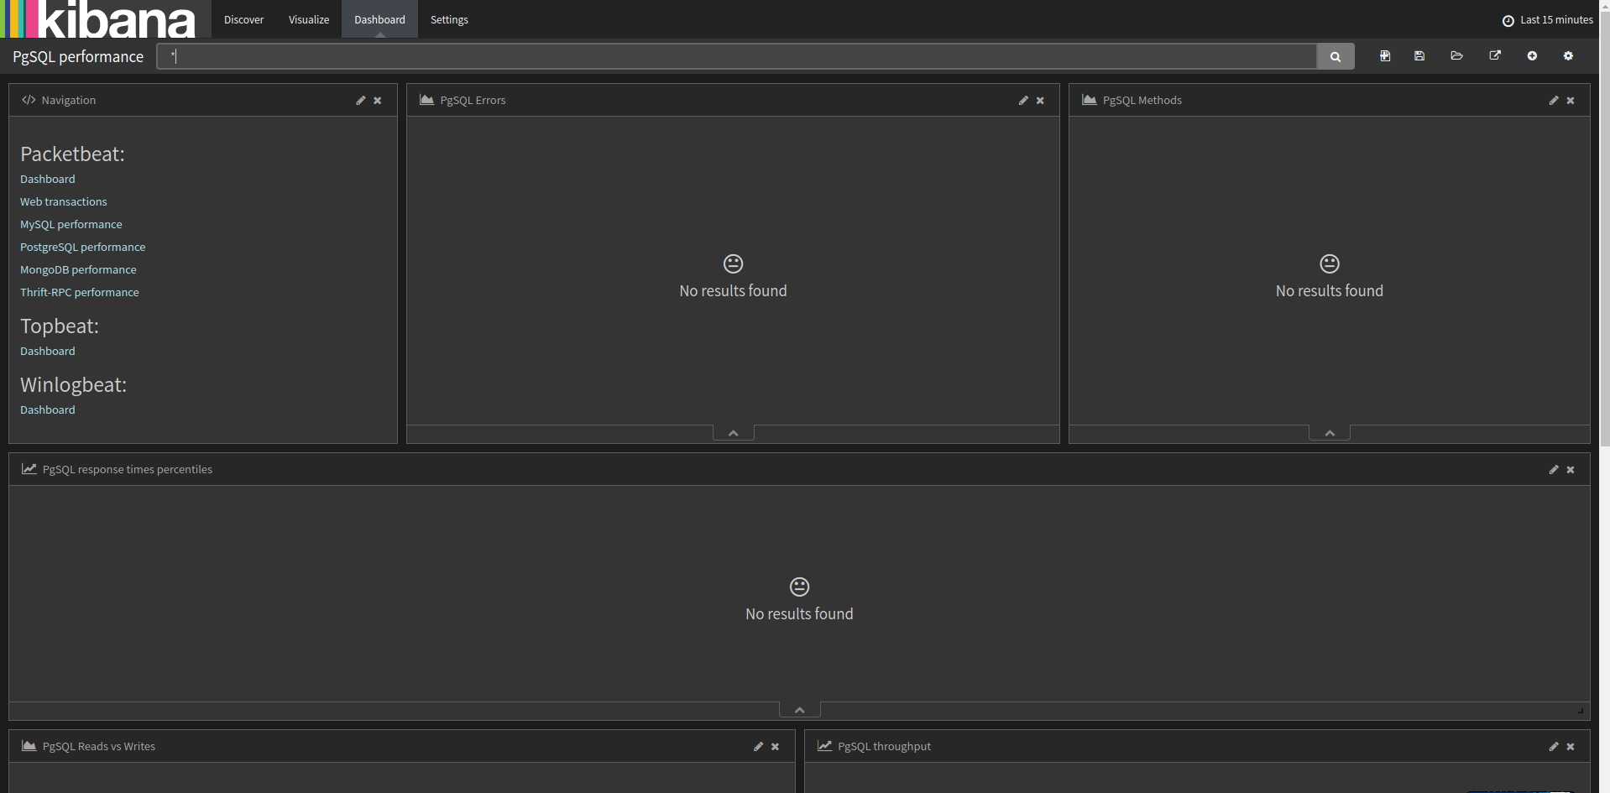
Task: Expand the spy panel under response times percentiles
Action: pos(800,710)
